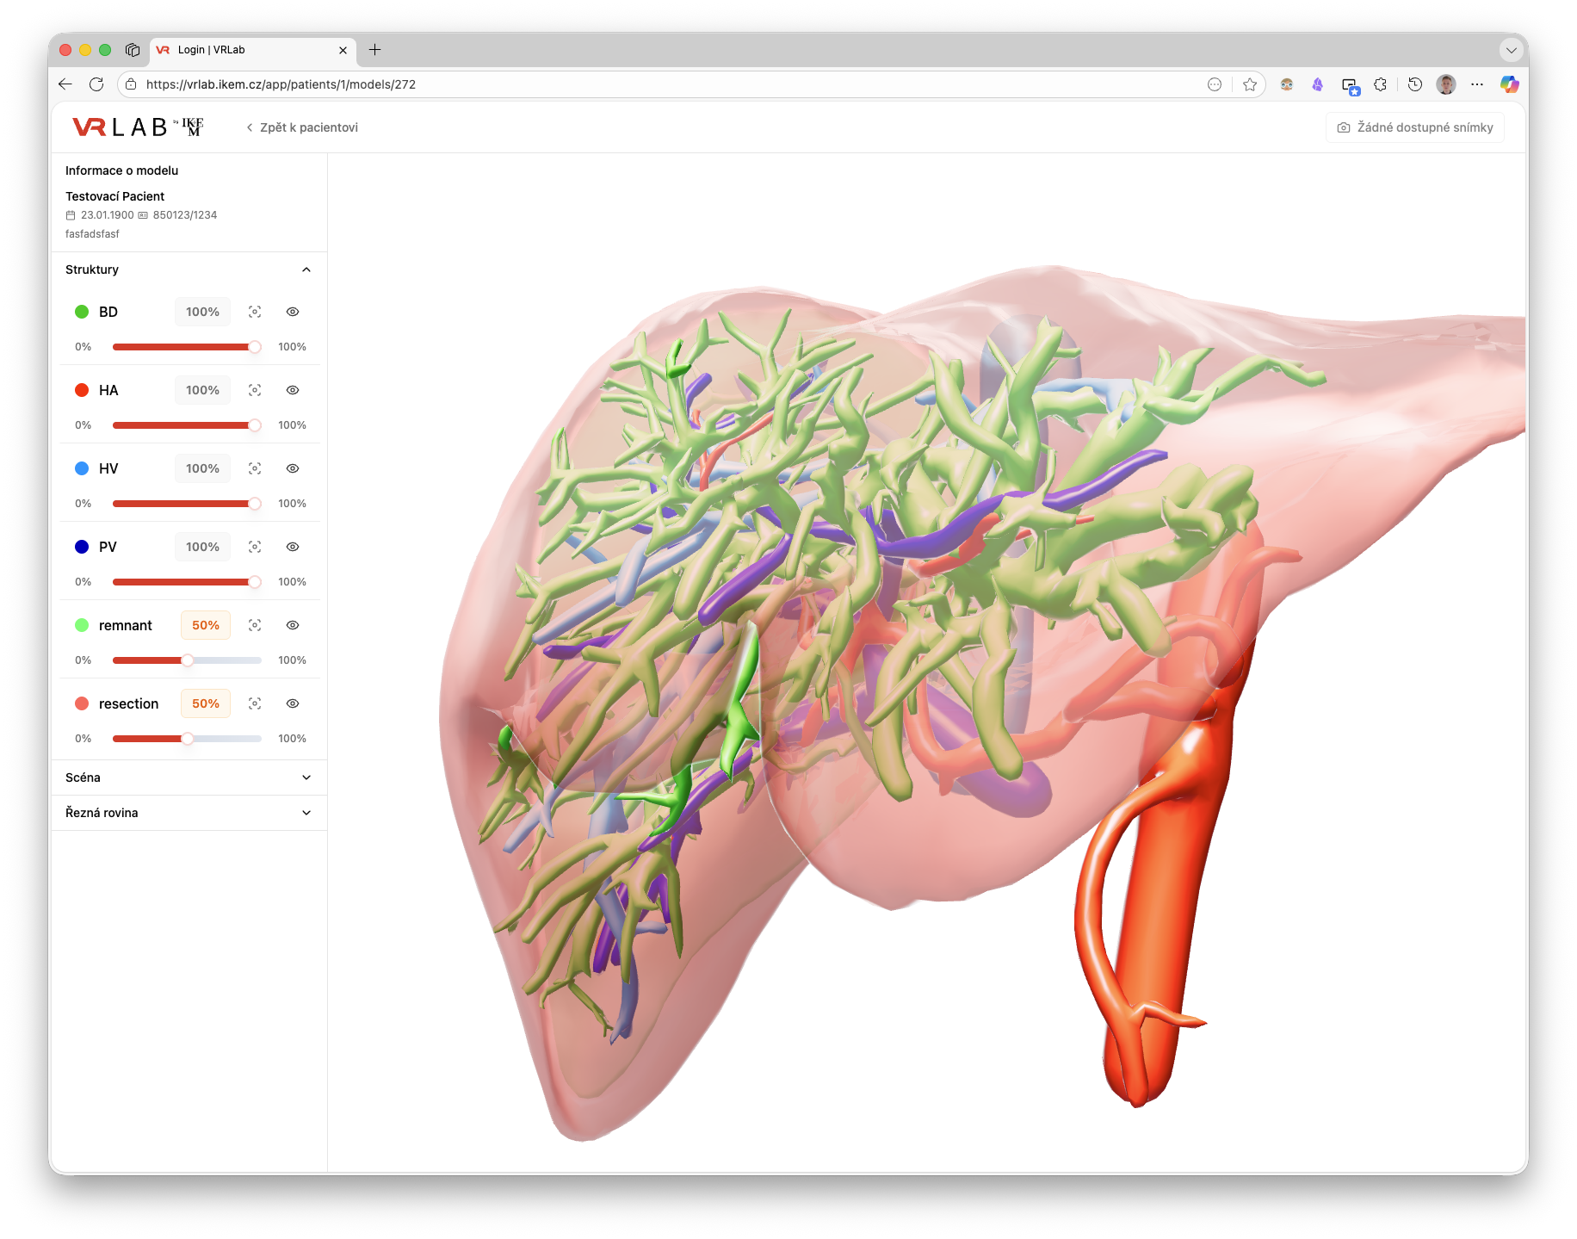Hide the BD structure with eye icon

293,312
